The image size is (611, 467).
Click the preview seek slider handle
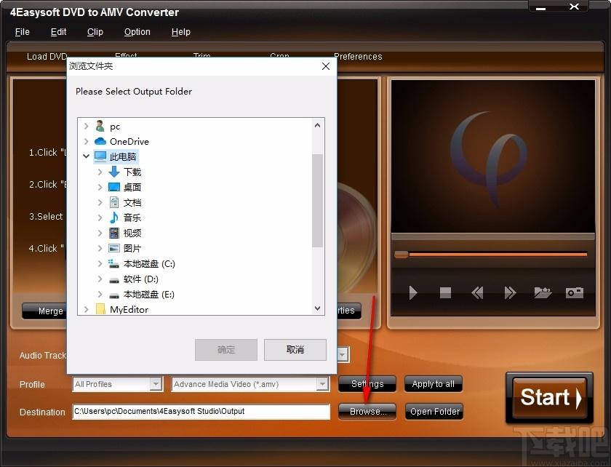coord(402,255)
